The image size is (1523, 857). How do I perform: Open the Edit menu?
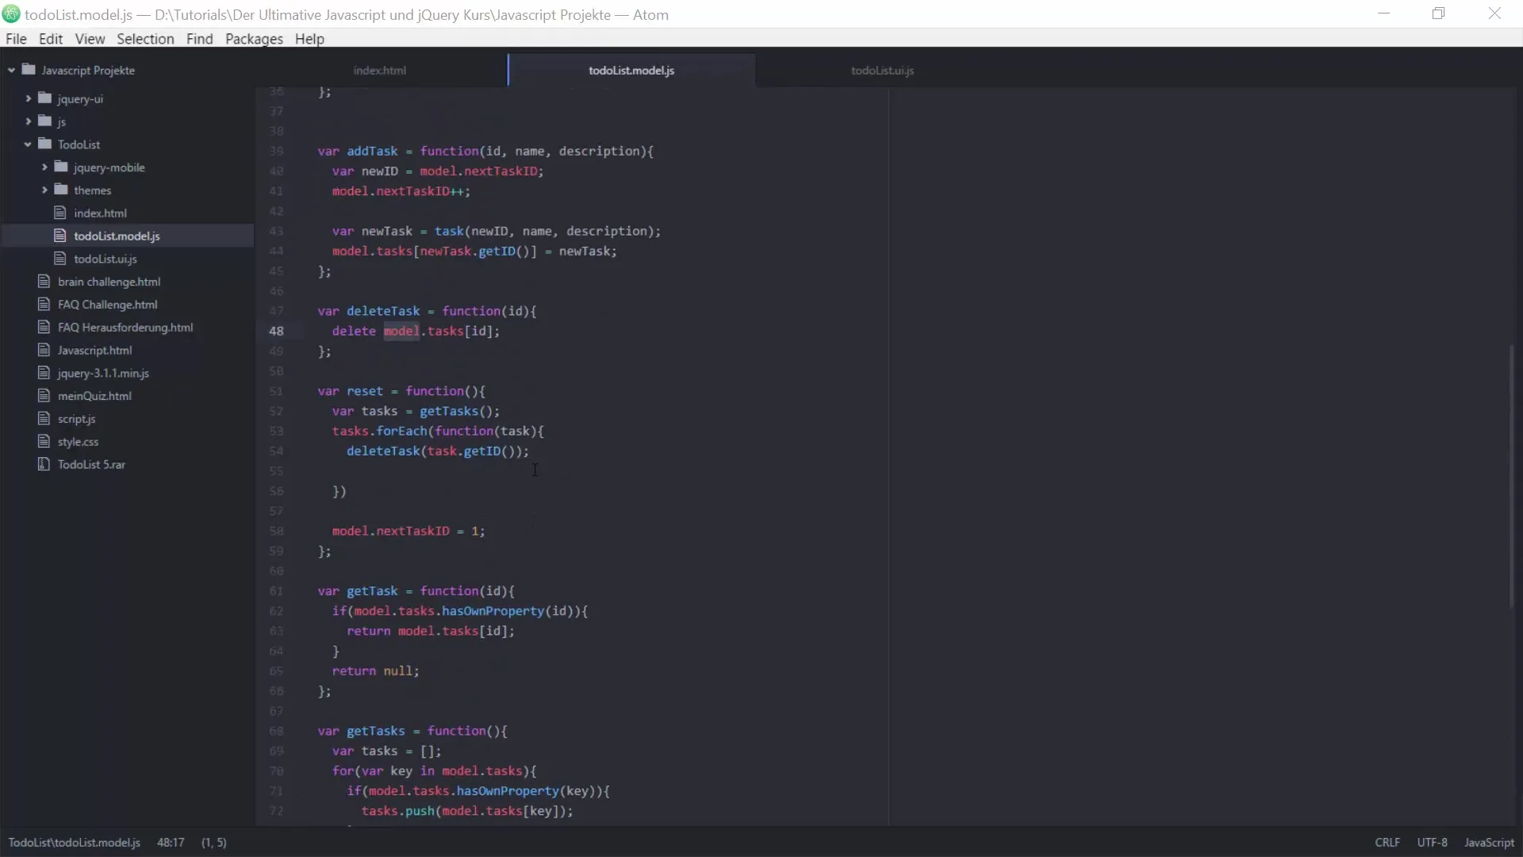[51, 39]
